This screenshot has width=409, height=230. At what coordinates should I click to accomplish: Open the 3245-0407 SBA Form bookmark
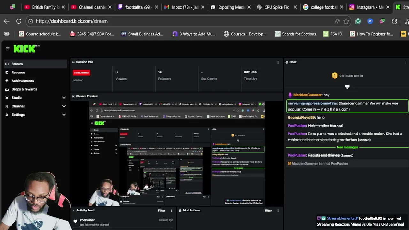click(x=92, y=34)
